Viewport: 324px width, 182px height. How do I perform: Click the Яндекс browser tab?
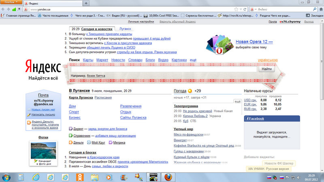point(53,3)
